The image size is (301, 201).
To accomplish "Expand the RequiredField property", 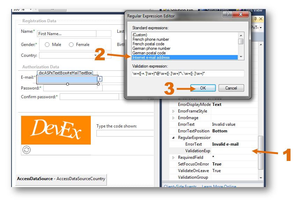I will [173, 157].
